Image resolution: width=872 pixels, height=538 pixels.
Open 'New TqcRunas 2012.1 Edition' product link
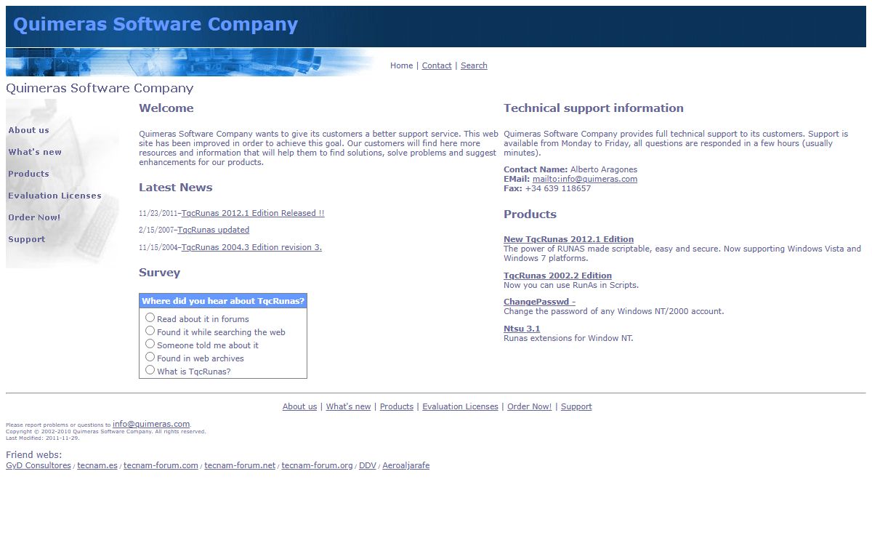tap(568, 239)
